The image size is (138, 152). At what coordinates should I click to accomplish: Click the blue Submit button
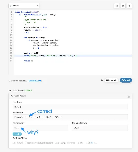[x=126, y=80]
